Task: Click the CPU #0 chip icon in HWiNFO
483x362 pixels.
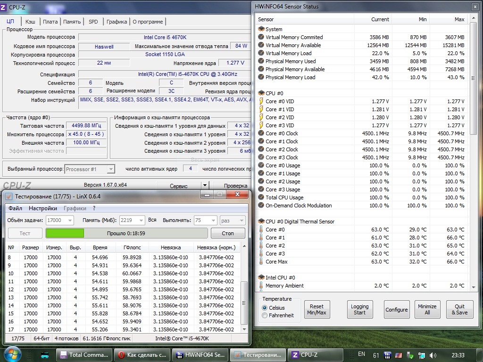Action: pos(261,93)
